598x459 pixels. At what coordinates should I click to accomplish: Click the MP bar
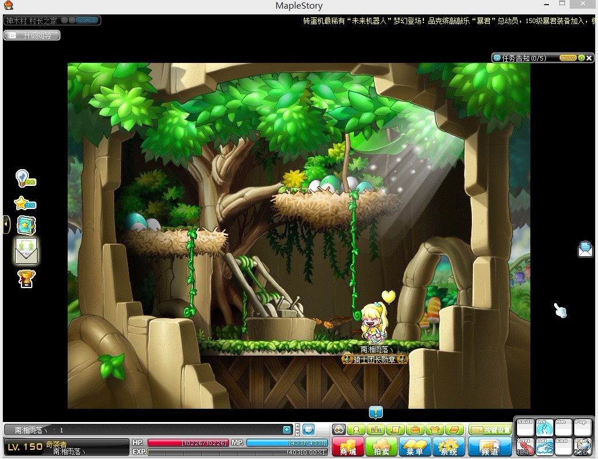(287, 443)
